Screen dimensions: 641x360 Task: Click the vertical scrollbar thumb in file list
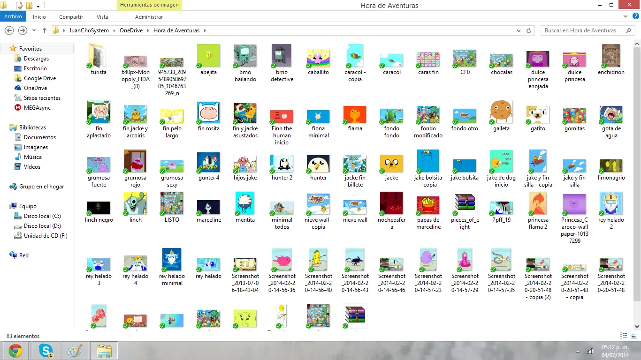click(x=637, y=174)
